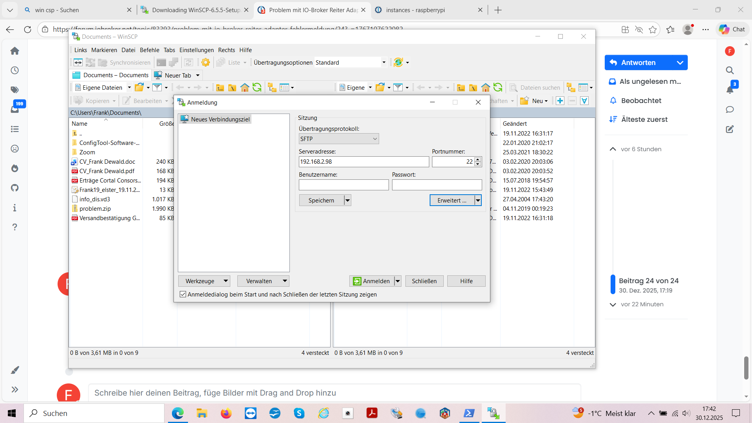Increase the Portnummer with the up stepper

pos(477,159)
